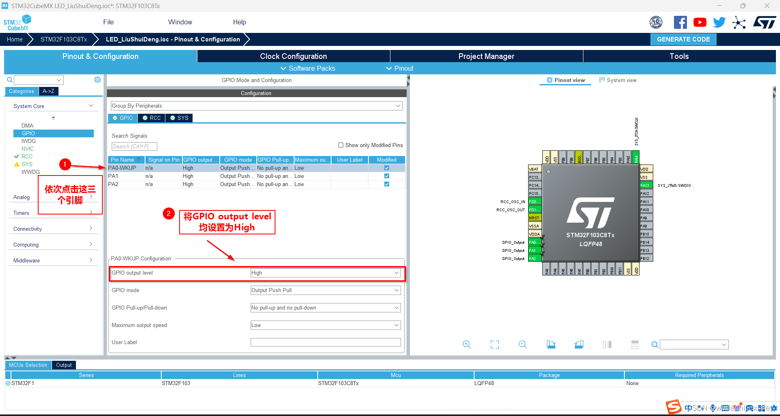The height and width of the screenshot is (416, 780).
Task: Click the PB12 pin on chip
Action: click(646, 258)
